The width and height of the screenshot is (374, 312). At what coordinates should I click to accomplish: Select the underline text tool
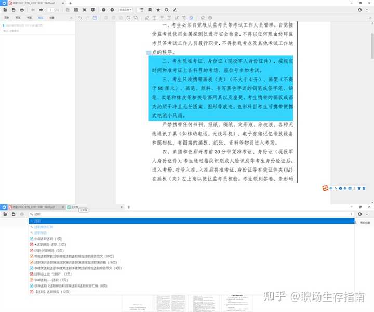[155, 18]
